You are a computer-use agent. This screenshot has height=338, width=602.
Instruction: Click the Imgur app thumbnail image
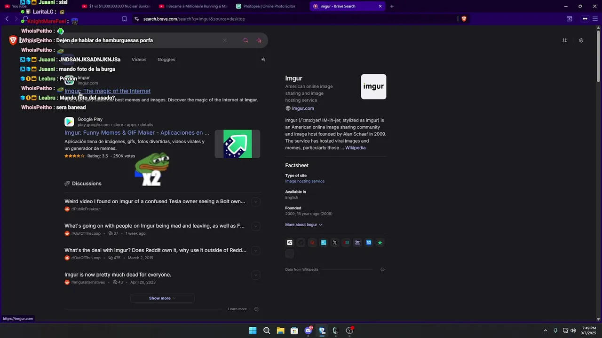238,144
